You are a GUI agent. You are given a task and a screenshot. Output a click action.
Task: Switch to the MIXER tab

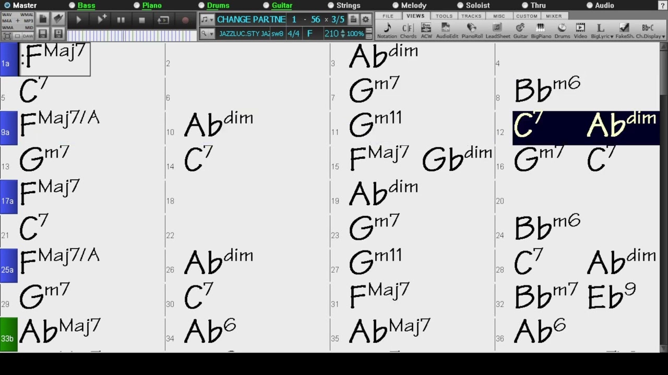tap(554, 16)
